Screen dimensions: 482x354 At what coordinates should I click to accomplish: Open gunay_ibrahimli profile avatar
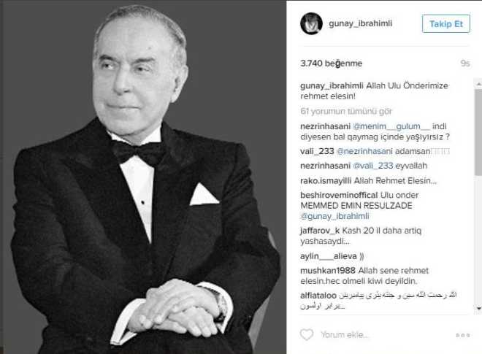311,23
